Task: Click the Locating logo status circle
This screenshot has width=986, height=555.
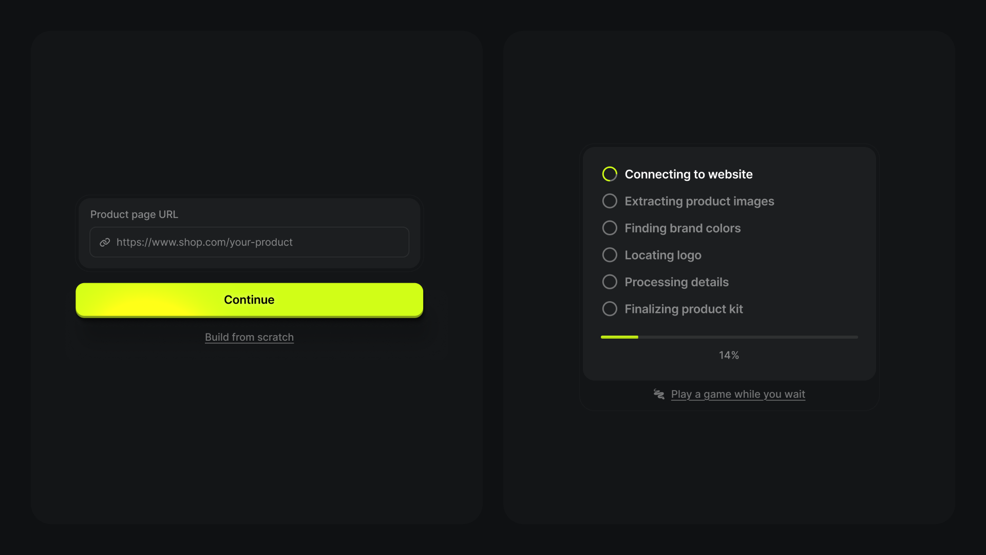Action: pyautogui.click(x=610, y=255)
